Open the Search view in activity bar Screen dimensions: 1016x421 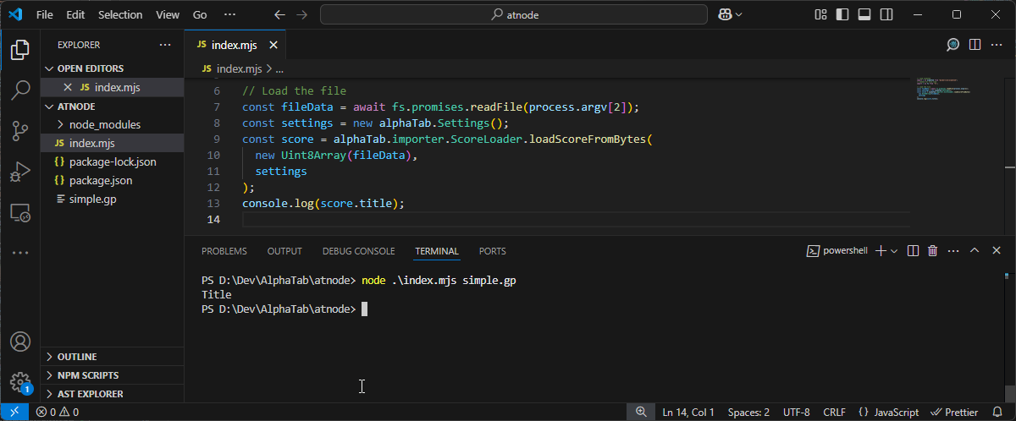pos(20,90)
